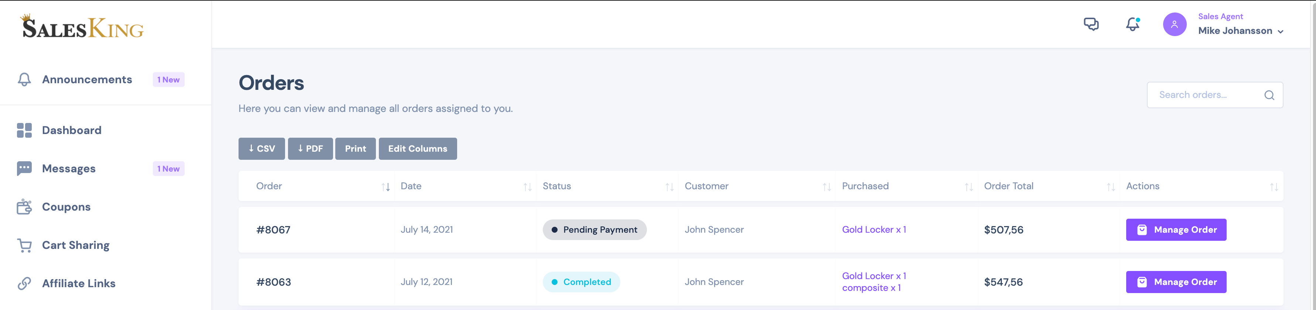The height and width of the screenshot is (310, 1316).
Task: Expand the Mike Johansson account dropdown
Action: [x=1281, y=31]
